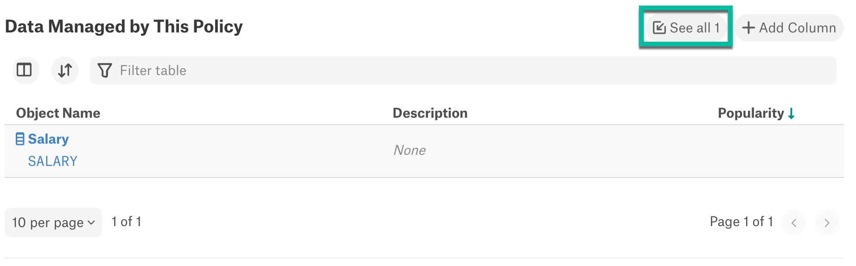Click the Add Column button
Viewport: 856px width, 266px height.
click(x=789, y=28)
